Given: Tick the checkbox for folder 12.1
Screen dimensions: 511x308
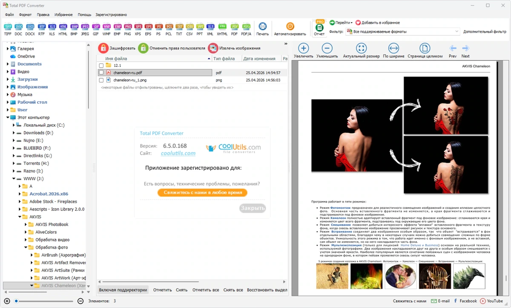Looking at the screenshot, I should pyautogui.click(x=101, y=66).
